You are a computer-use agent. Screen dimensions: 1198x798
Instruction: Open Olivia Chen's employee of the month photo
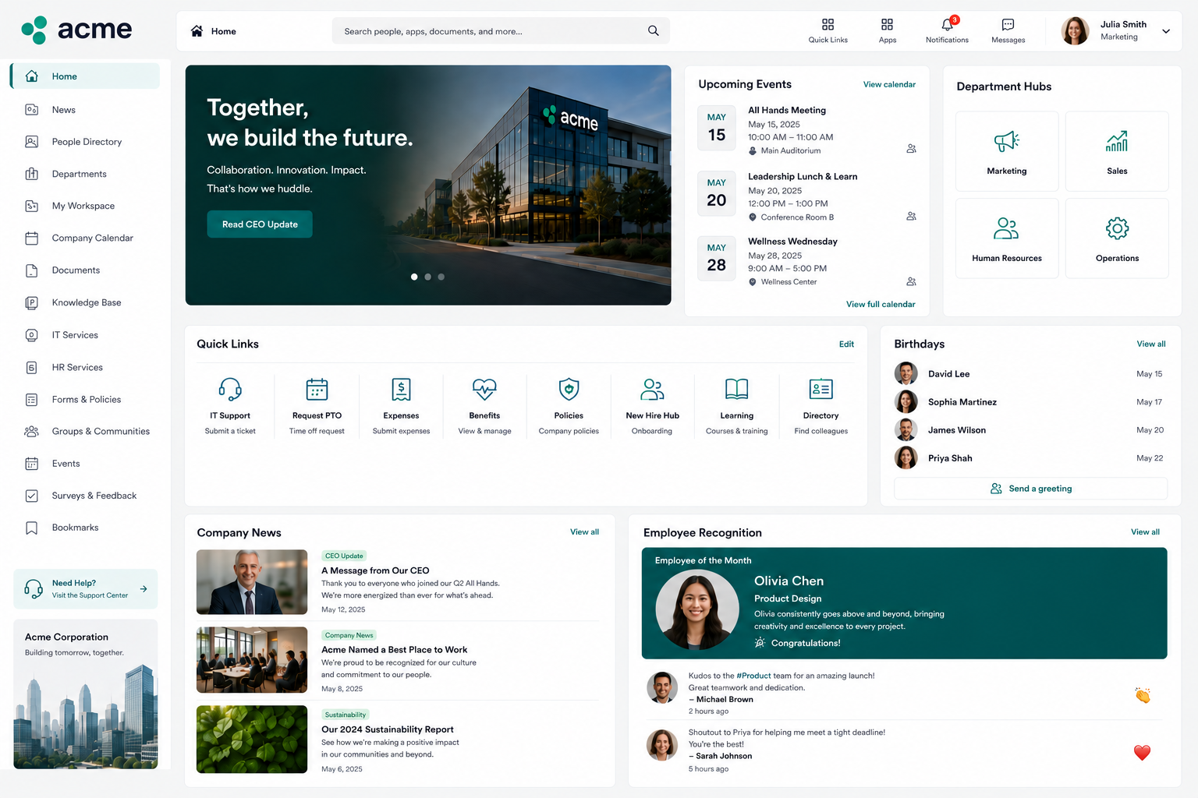point(696,610)
